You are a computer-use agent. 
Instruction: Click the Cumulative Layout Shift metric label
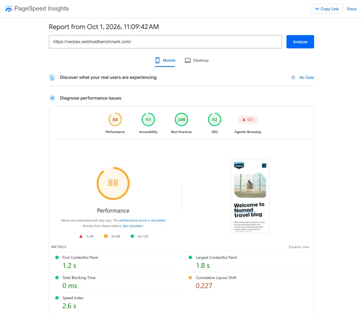coord(216,277)
